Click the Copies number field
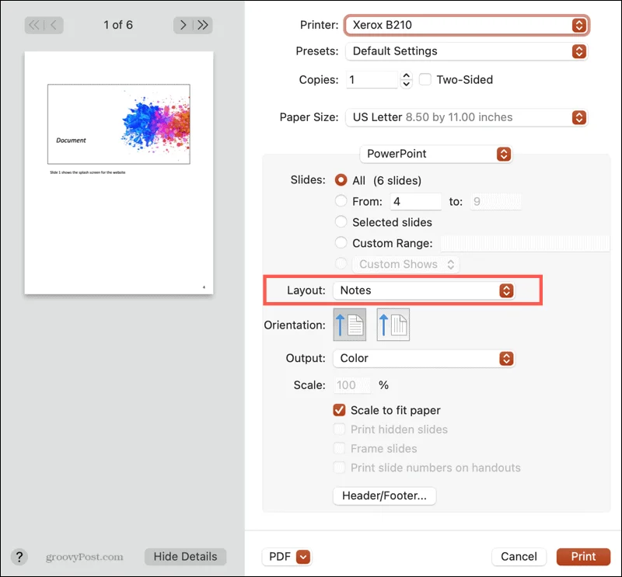Viewport: 622px width, 577px height. [x=372, y=80]
